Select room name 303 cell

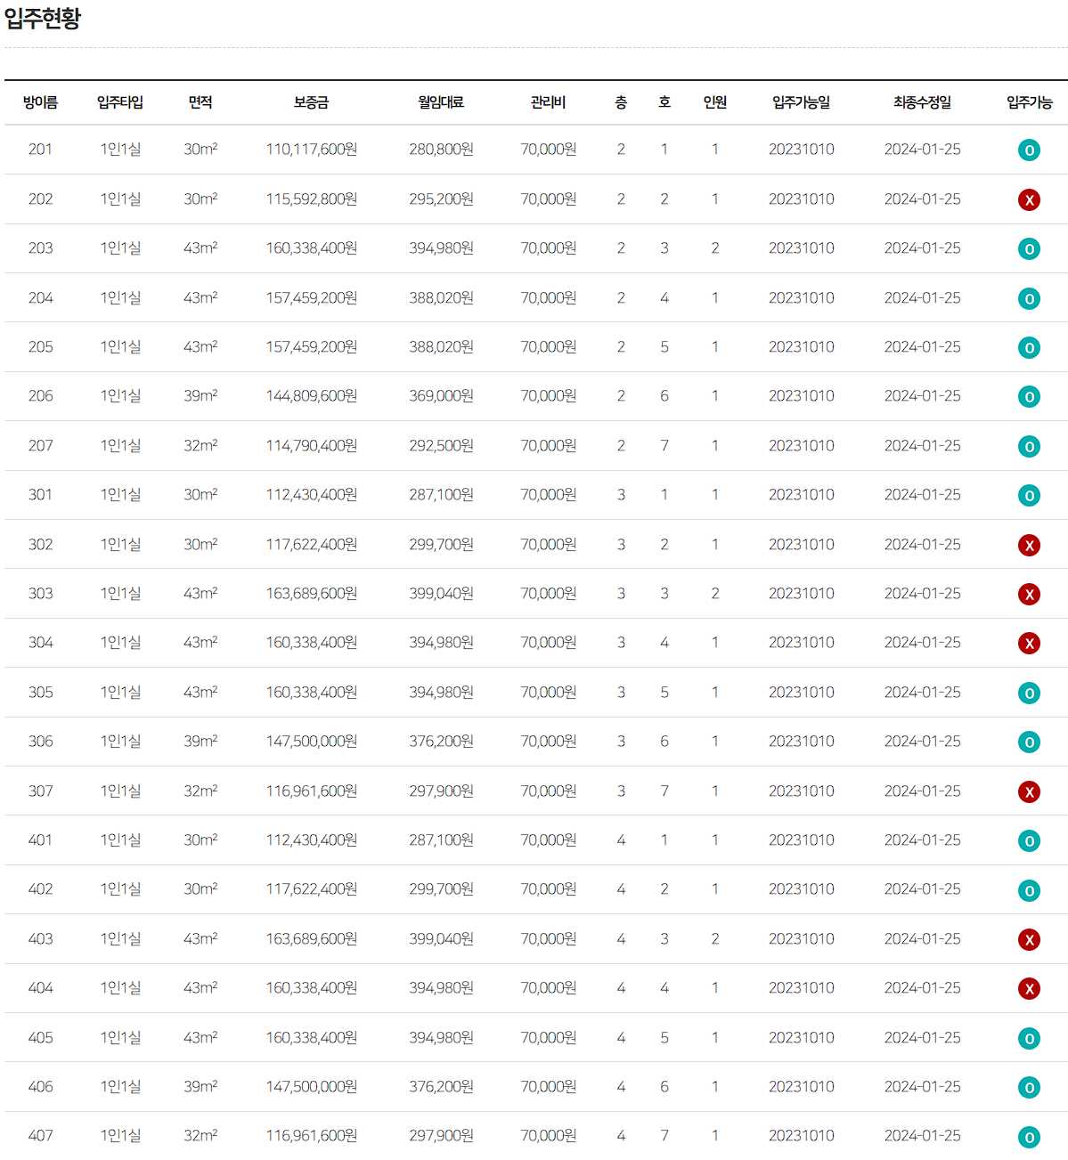coord(40,594)
